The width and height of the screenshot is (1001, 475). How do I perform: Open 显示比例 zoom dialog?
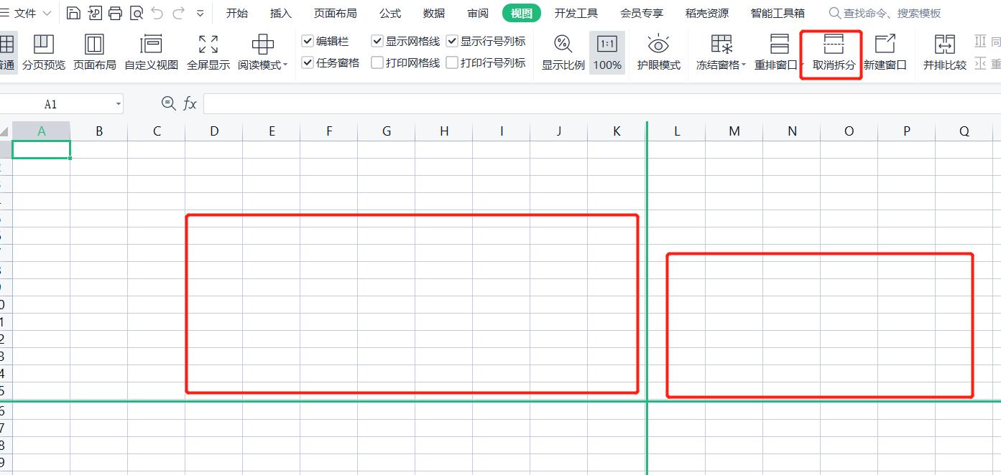pyautogui.click(x=561, y=52)
